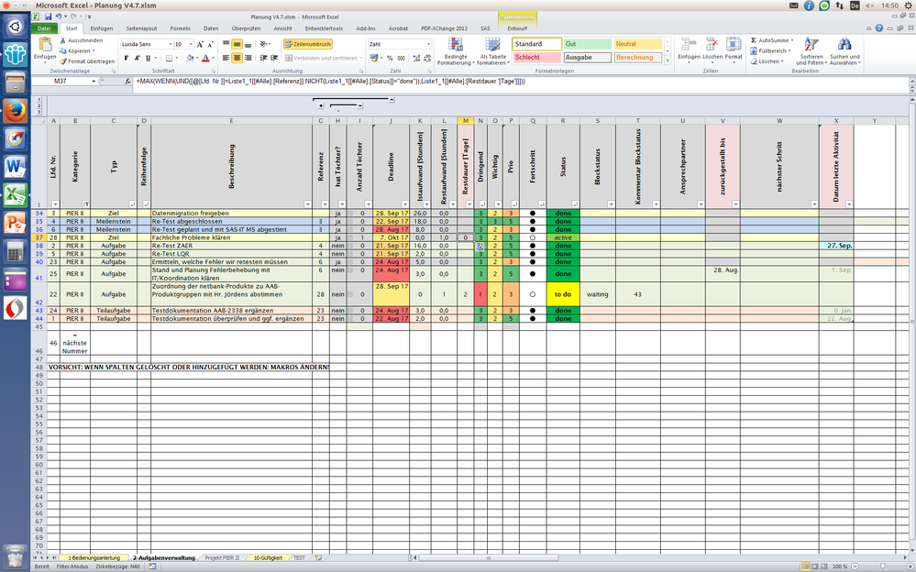
Task: Click the borders icon
Action: coord(169,58)
